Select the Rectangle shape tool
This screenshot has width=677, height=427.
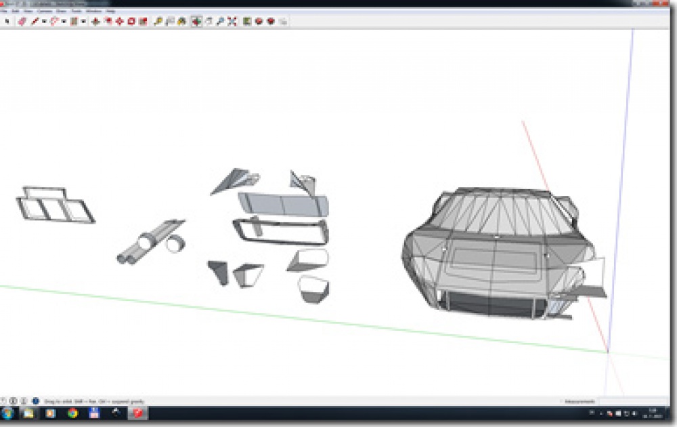(x=74, y=21)
